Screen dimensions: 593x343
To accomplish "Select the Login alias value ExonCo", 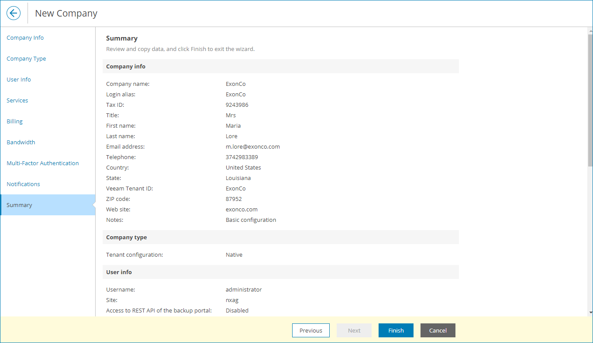I will pyautogui.click(x=236, y=95).
